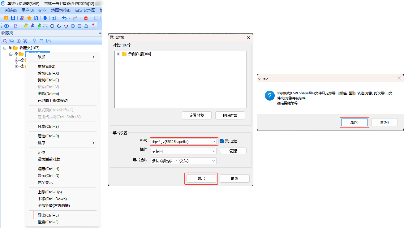The height and width of the screenshot is (228, 404).
Task: Select the yellow pushpin marker tool
Action: (26, 26)
